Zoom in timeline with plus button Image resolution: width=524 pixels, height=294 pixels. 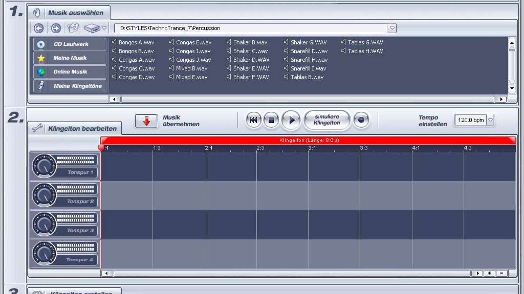490,273
